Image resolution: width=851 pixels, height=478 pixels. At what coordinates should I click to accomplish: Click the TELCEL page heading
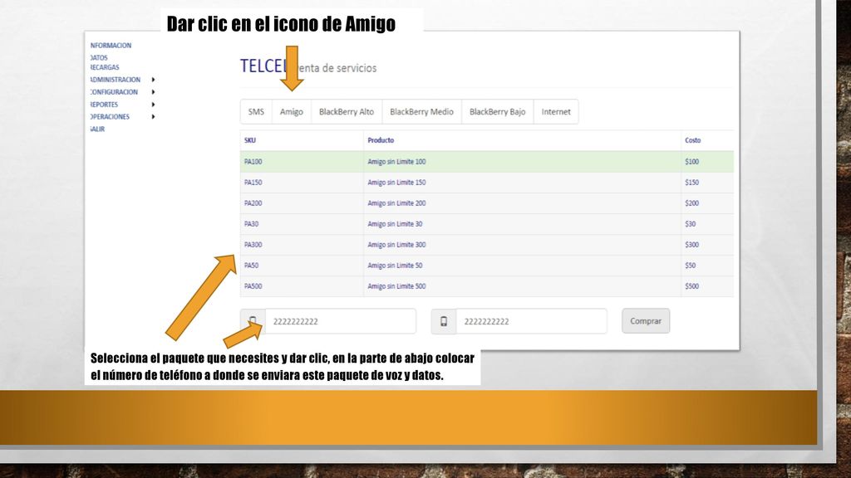tap(263, 66)
